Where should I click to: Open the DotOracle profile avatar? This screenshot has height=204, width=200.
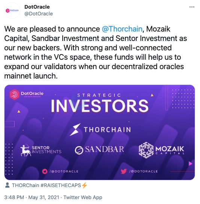coord(12,11)
